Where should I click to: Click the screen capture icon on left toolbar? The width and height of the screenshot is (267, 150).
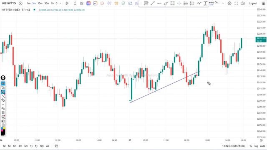[x=3, y=121]
